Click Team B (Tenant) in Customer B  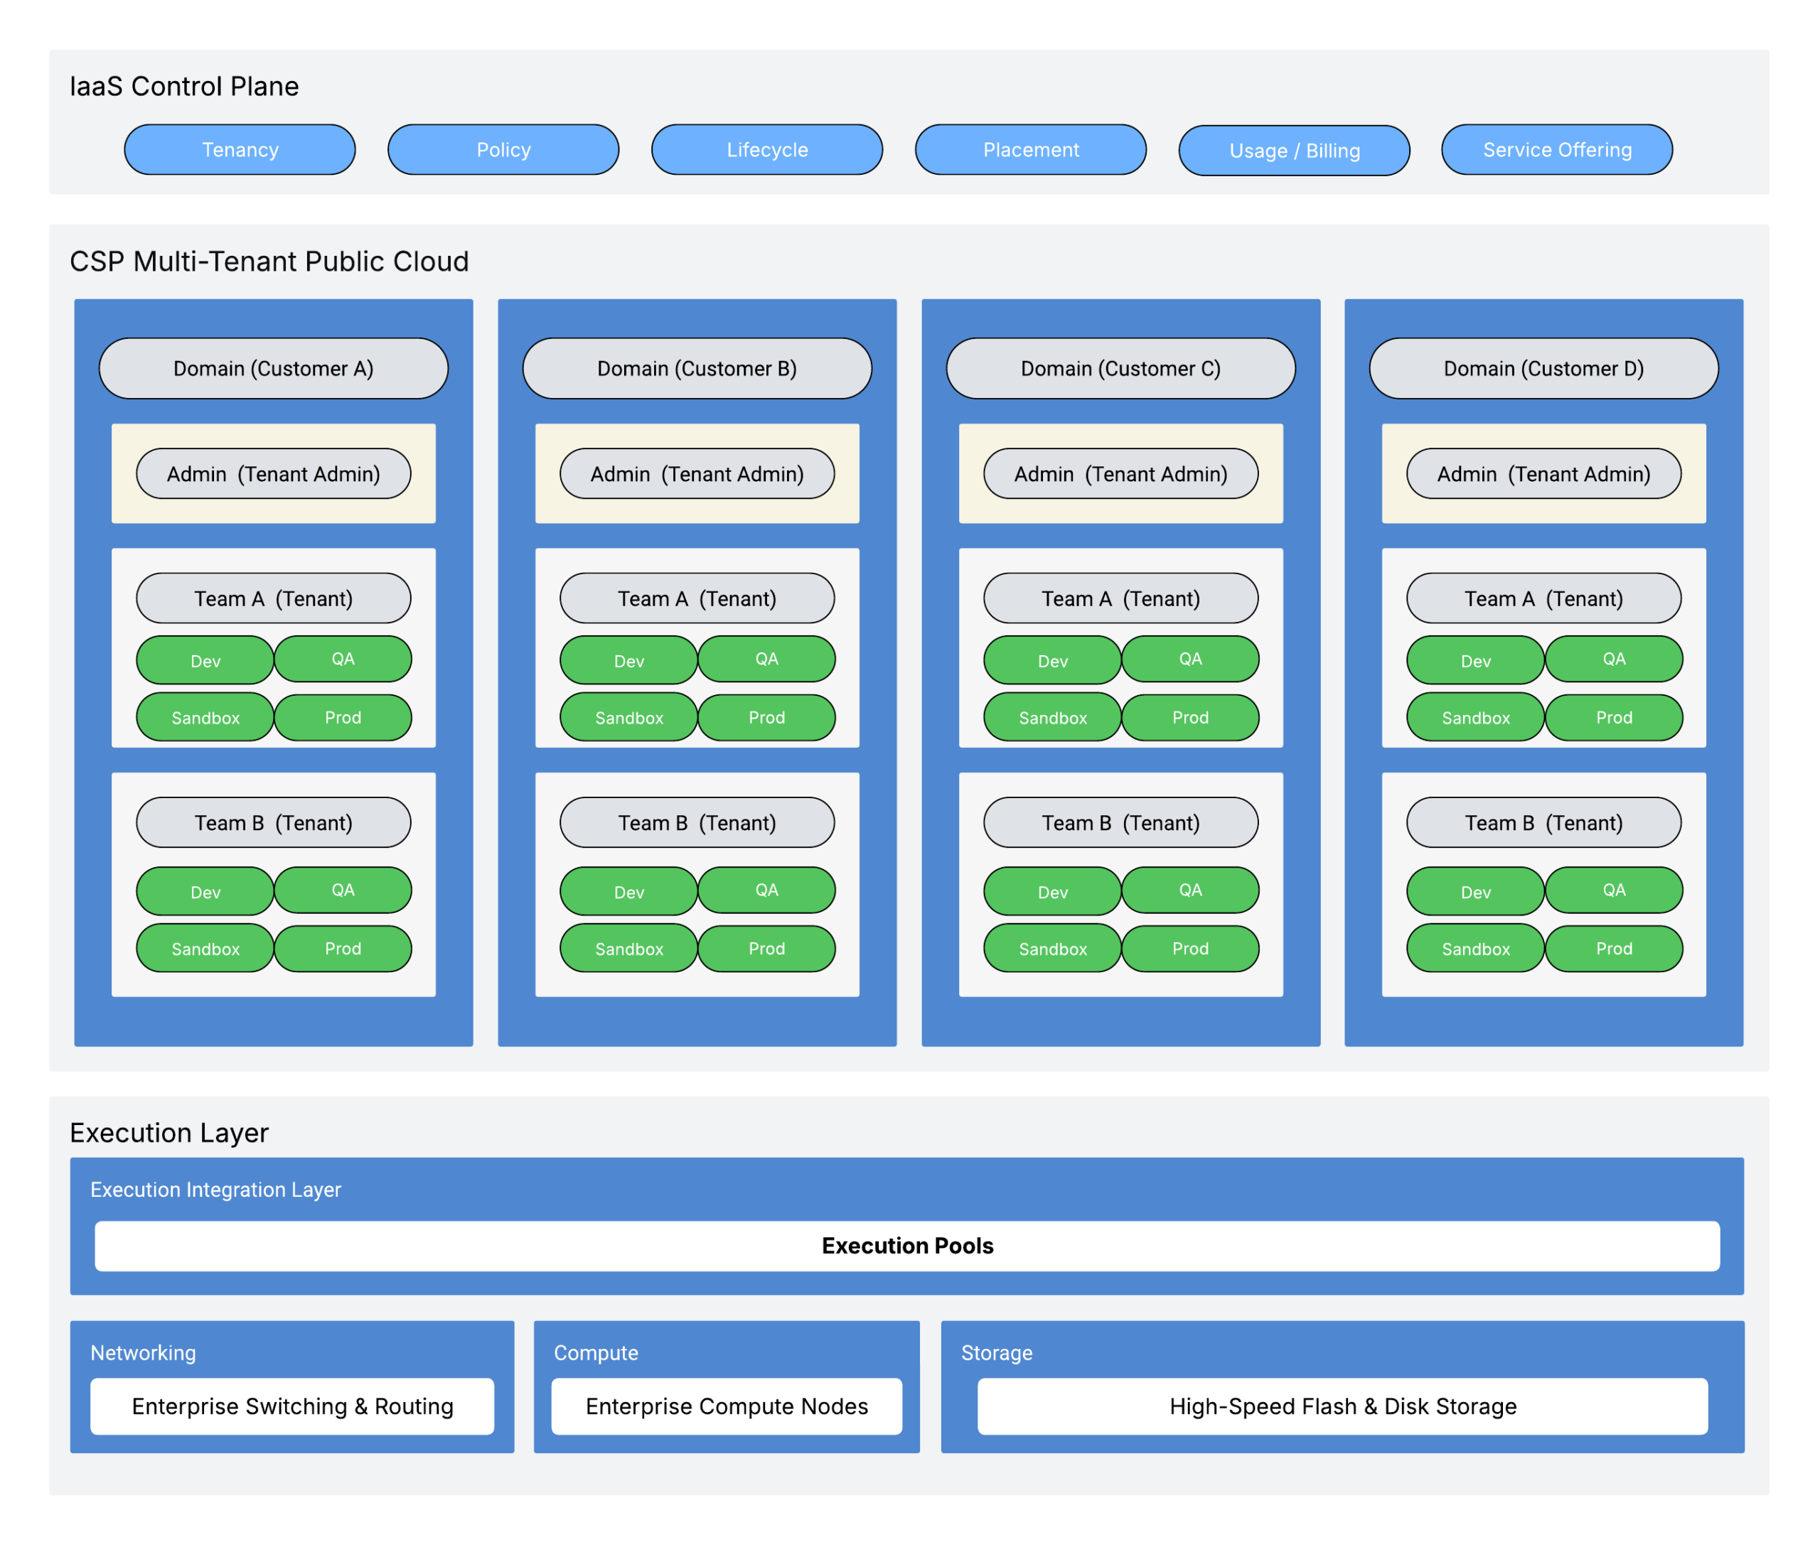click(697, 822)
